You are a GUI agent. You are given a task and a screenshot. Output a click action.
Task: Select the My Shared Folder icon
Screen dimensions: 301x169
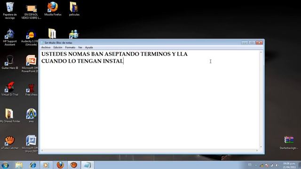pos(10,115)
